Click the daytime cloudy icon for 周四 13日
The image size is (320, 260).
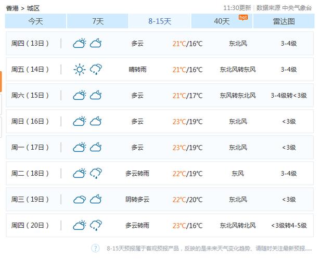click(80, 43)
